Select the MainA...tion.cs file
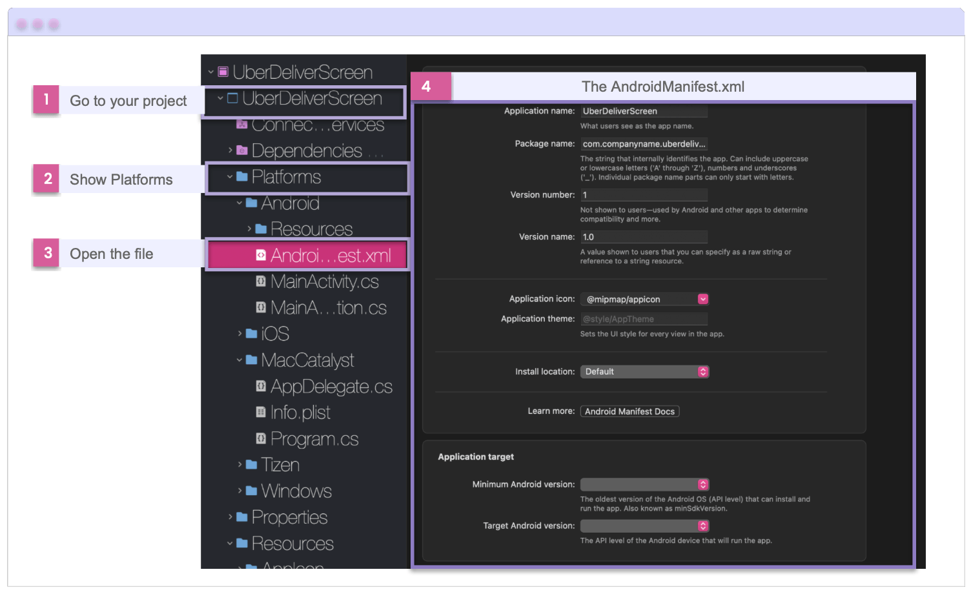971x594 pixels. point(329,307)
